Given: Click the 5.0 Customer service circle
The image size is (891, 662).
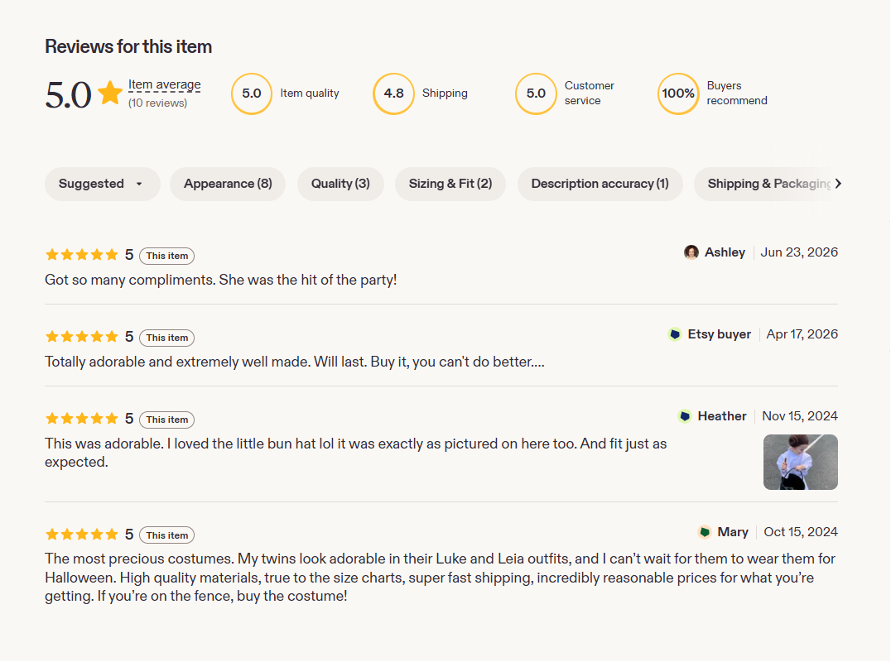Looking at the screenshot, I should [x=536, y=94].
